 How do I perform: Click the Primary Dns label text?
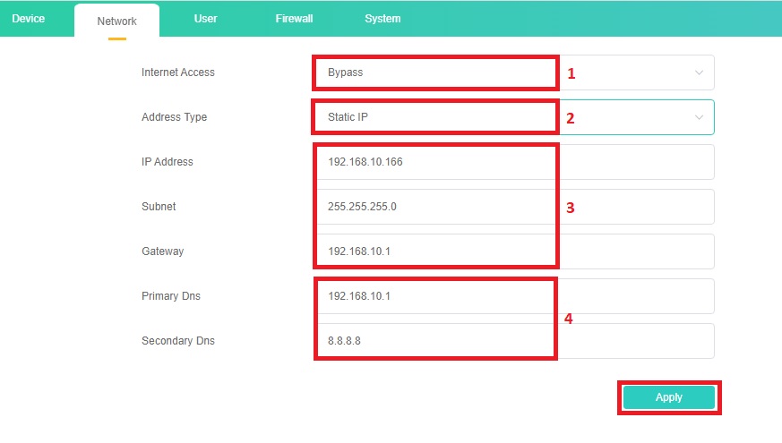(x=171, y=296)
